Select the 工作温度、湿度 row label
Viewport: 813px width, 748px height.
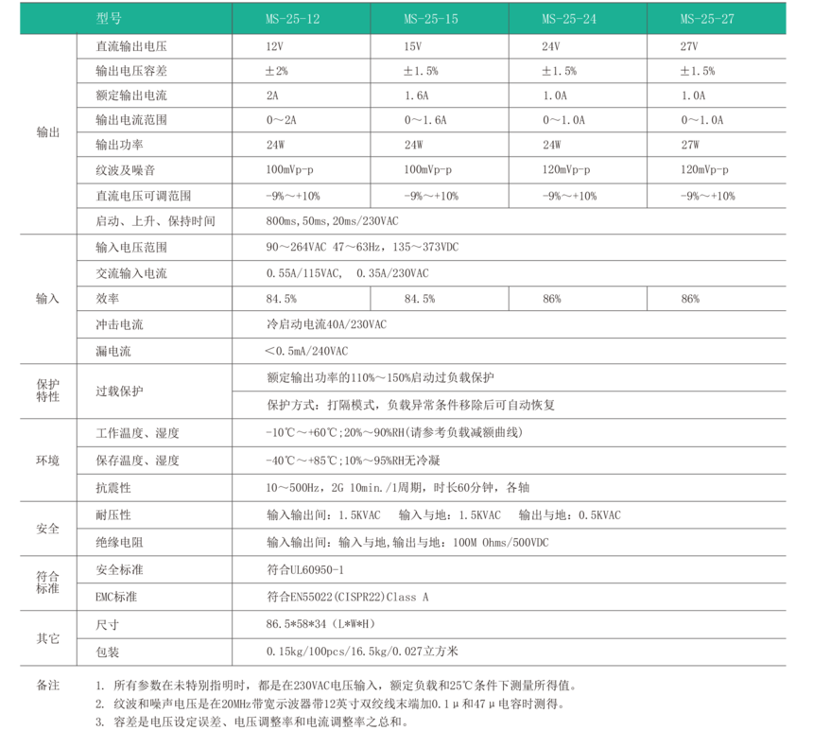(137, 433)
